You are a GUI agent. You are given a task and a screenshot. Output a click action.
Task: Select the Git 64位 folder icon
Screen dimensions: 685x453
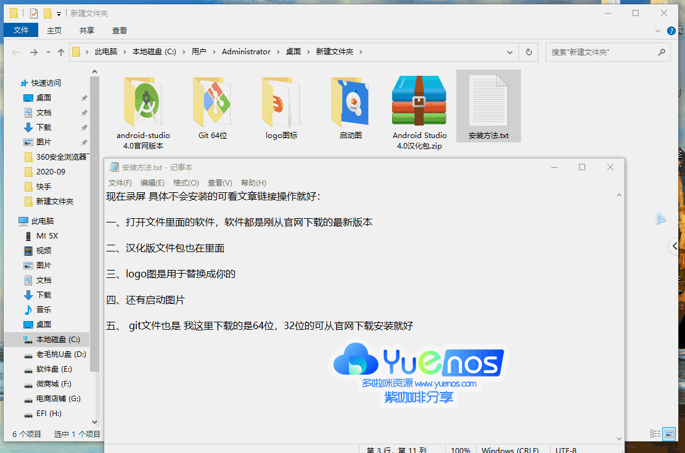pos(212,102)
